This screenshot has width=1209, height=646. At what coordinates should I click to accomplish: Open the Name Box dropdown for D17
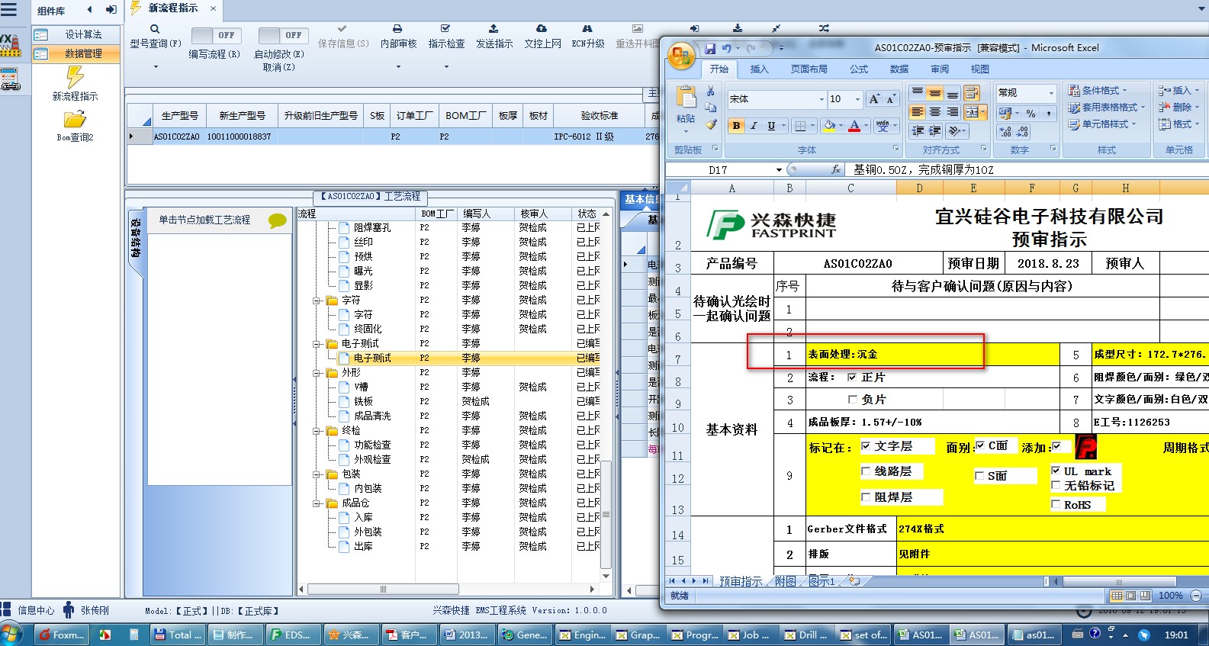point(778,170)
